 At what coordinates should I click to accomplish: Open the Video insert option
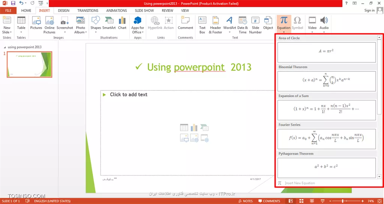(312, 25)
